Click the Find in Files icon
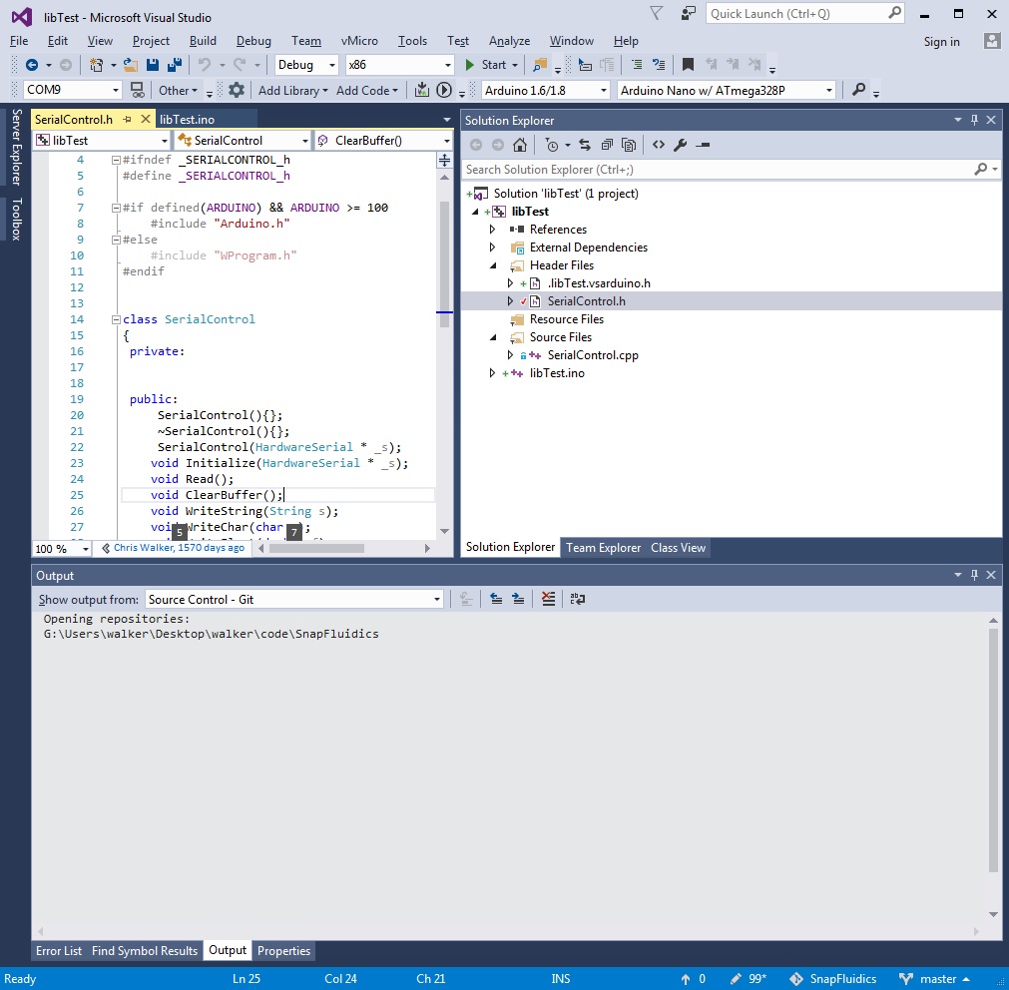This screenshot has height=990, width=1009. click(x=539, y=65)
